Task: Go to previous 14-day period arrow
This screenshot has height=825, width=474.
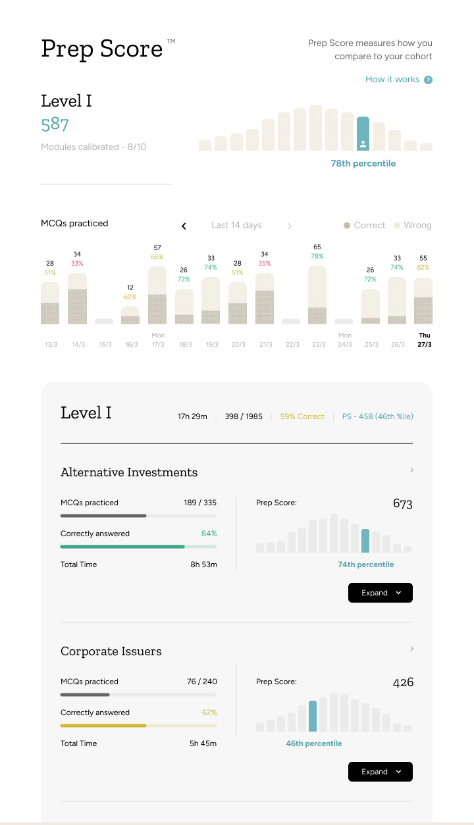Action: [184, 226]
